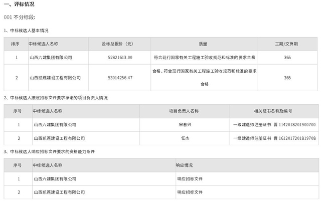Click the 序号 header in the 项目负责人 table
Screen dimensions: 321x201
(x=18, y=111)
